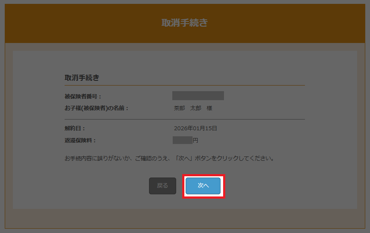Click the 円 currency unit text

point(195,141)
